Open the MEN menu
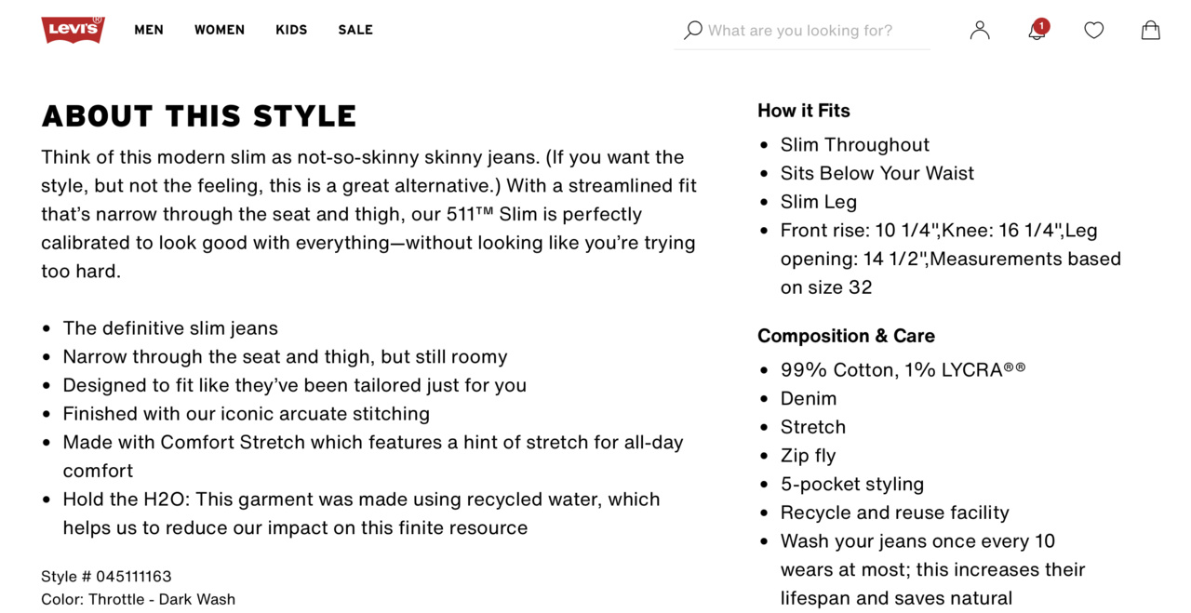The image size is (1191, 613). (x=149, y=30)
